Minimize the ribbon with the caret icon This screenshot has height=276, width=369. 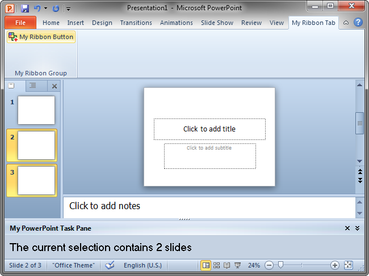(346, 23)
